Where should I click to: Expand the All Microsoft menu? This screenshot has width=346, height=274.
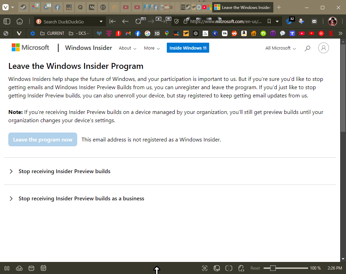[x=281, y=48]
